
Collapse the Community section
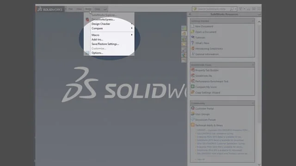click(253, 103)
